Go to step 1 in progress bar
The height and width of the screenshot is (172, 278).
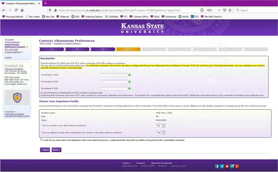click(x=52, y=49)
